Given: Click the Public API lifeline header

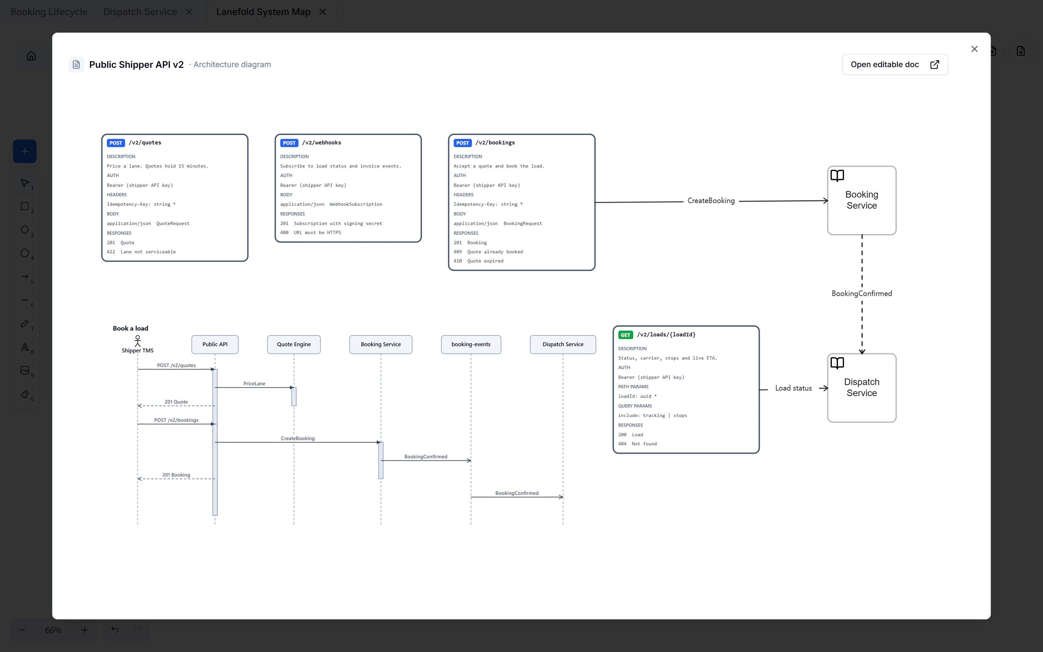Looking at the screenshot, I should point(215,345).
